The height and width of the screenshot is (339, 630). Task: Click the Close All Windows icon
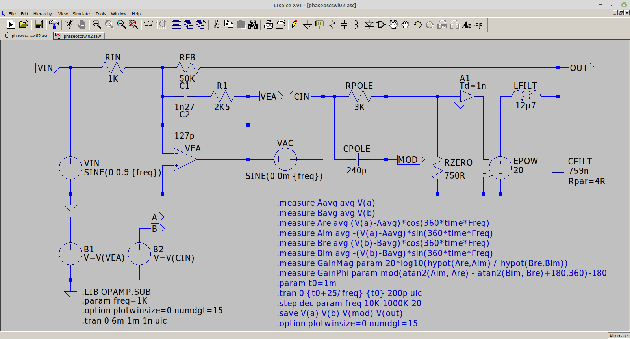201,24
